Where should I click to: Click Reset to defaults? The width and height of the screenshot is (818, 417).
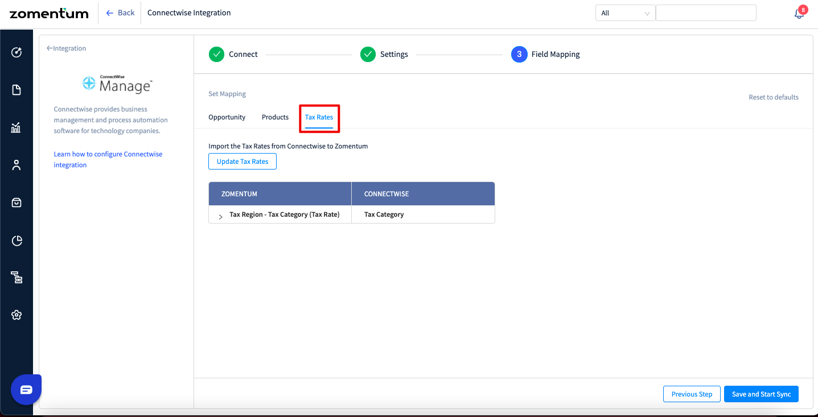click(x=774, y=97)
